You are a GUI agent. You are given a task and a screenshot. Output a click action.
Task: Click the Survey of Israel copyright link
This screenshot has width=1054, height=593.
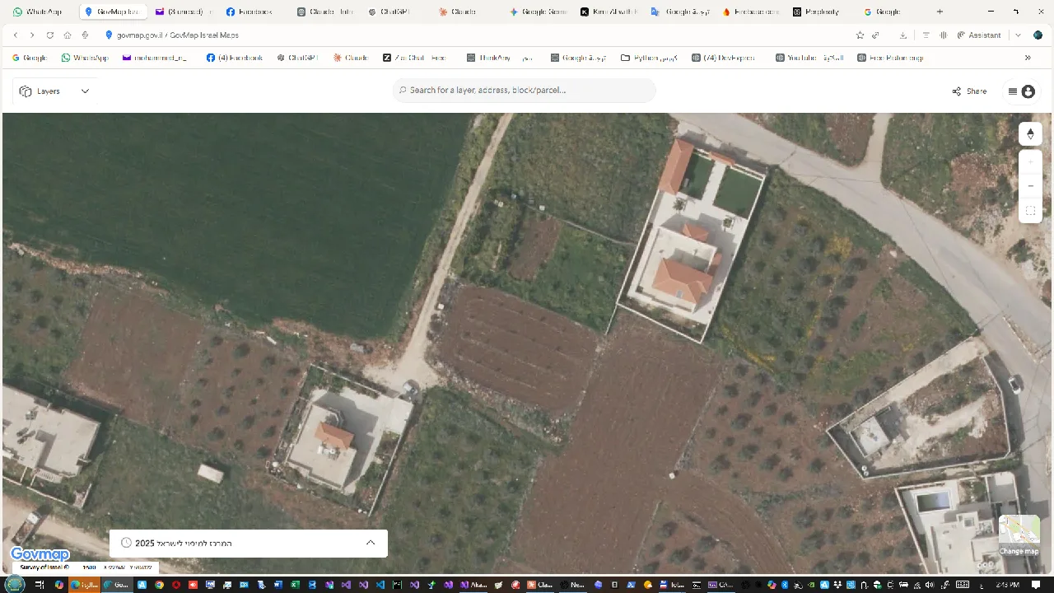click(44, 567)
